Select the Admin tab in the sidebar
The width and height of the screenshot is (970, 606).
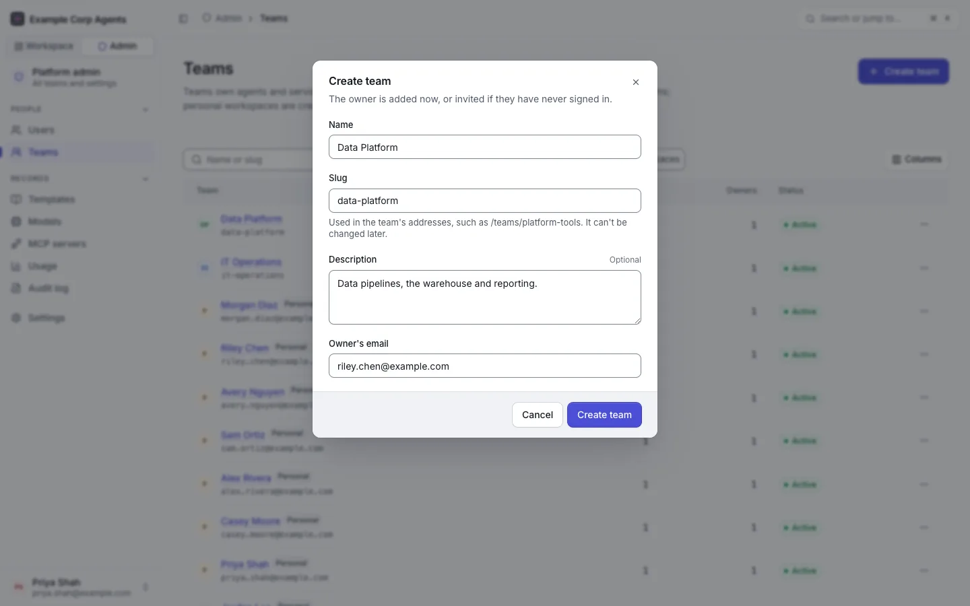click(118, 46)
